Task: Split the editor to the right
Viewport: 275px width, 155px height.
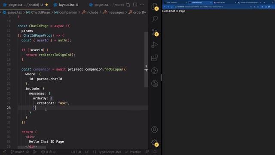Action: [x=135, y=5]
